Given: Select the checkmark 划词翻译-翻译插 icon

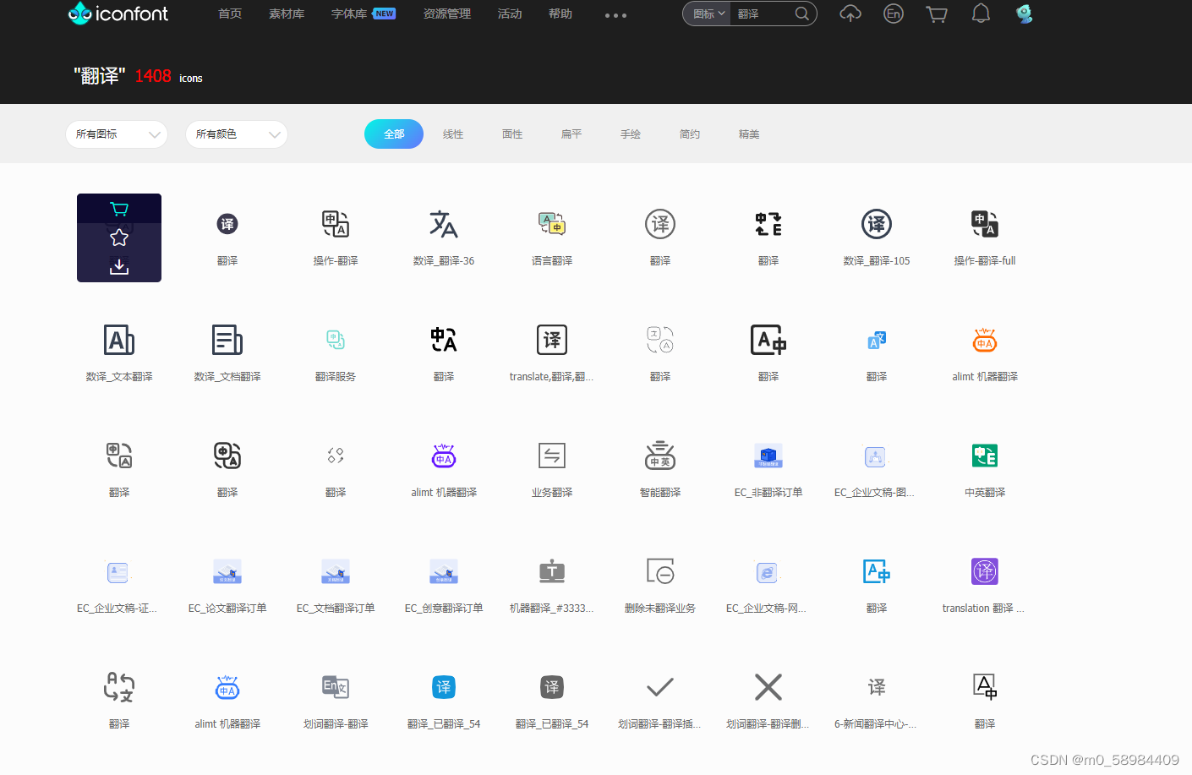Looking at the screenshot, I should 660,687.
